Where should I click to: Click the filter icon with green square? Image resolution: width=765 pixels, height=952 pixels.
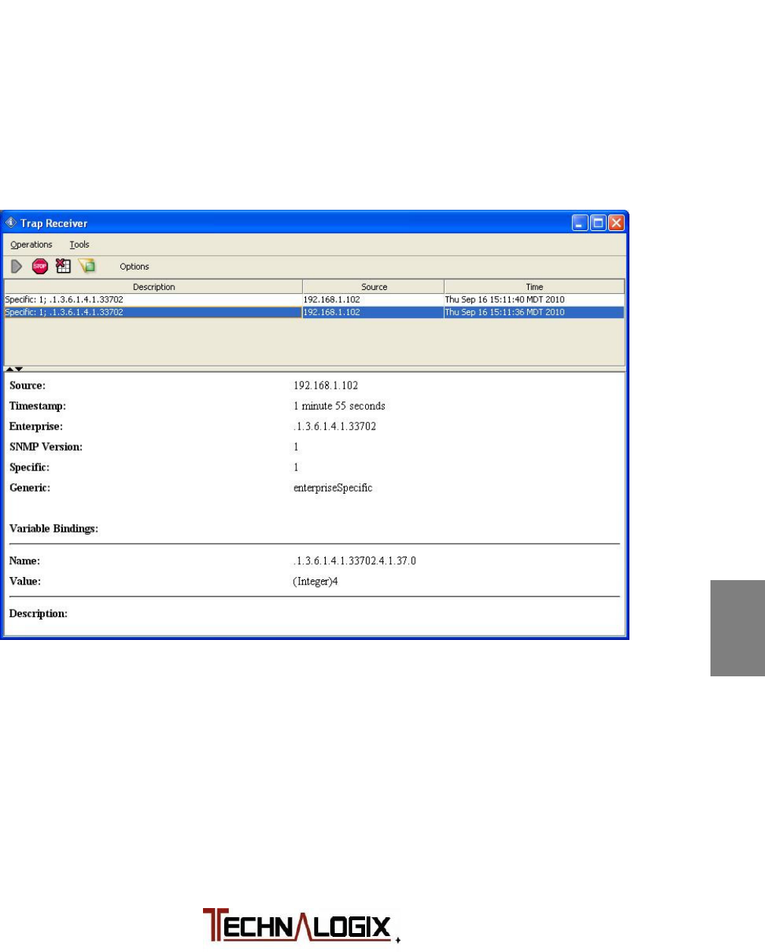(x=86, y=266)
